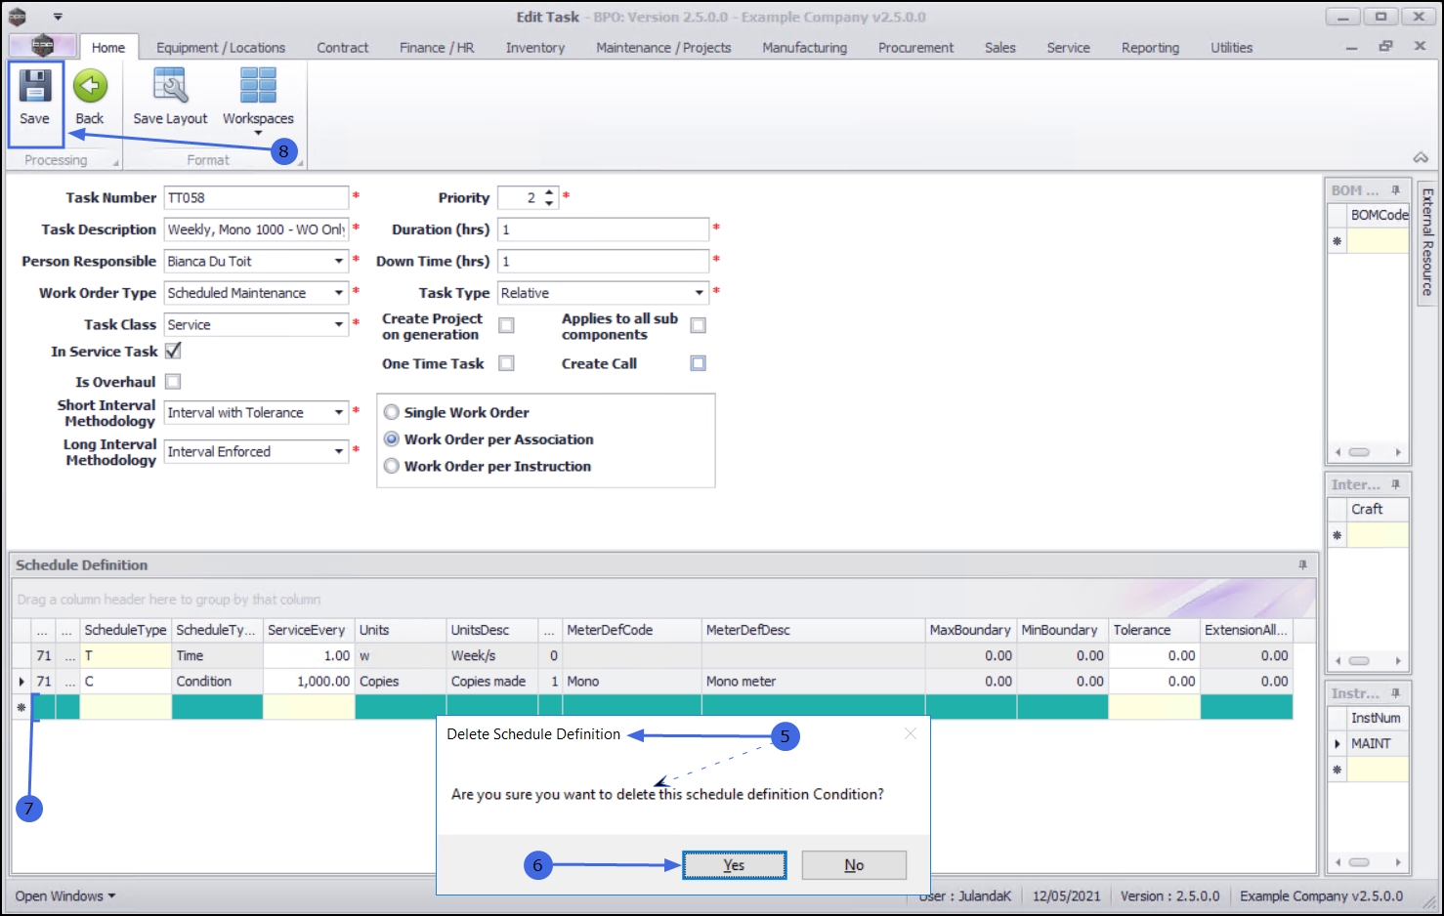Image resolution: width=1444 pixels, height=916 pixels.
Task: Click the Task Description field
Action: pyautogui.click(x=256, y=229)
